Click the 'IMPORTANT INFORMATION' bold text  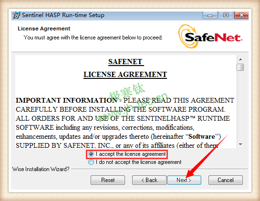tap(67, 100)
